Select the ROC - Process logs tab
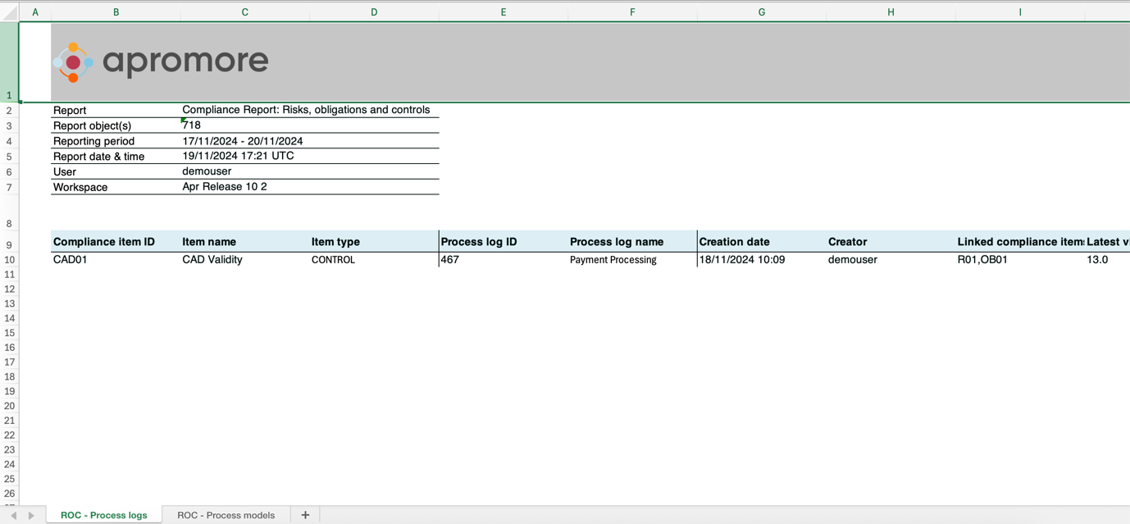Image resolution: width=1130 pixels, height=524 pixels. click(103, 515)
